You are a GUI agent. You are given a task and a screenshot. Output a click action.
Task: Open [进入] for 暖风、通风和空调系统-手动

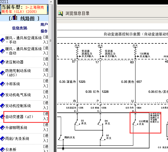46,40
